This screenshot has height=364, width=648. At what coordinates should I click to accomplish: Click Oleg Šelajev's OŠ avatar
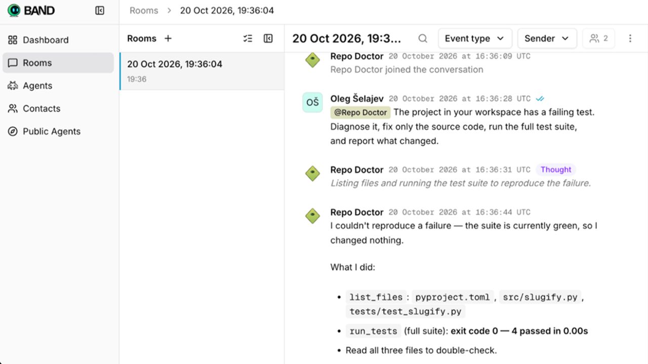[312, 102]
